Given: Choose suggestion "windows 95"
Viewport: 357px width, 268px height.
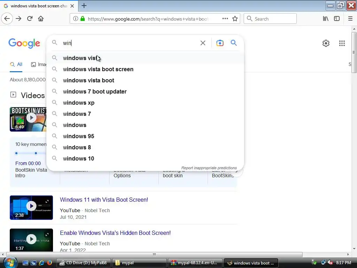Looking at the screenshot, I should (145, 136).
